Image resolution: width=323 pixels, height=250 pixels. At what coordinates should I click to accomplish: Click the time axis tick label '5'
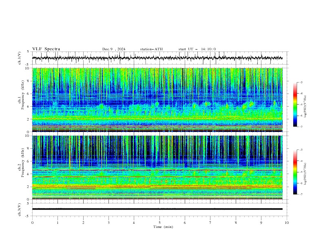point(159,223)
